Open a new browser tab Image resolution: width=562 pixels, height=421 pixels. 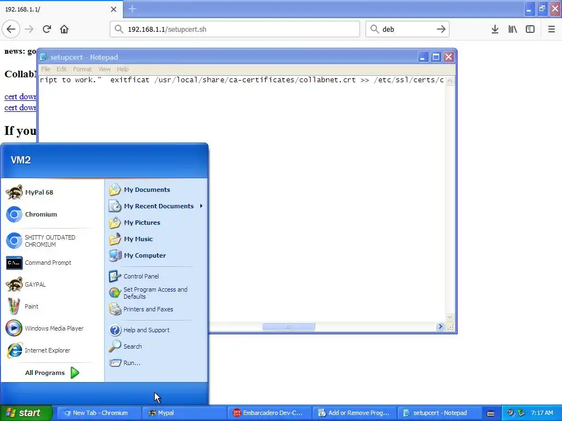click(x=132, y=9)
